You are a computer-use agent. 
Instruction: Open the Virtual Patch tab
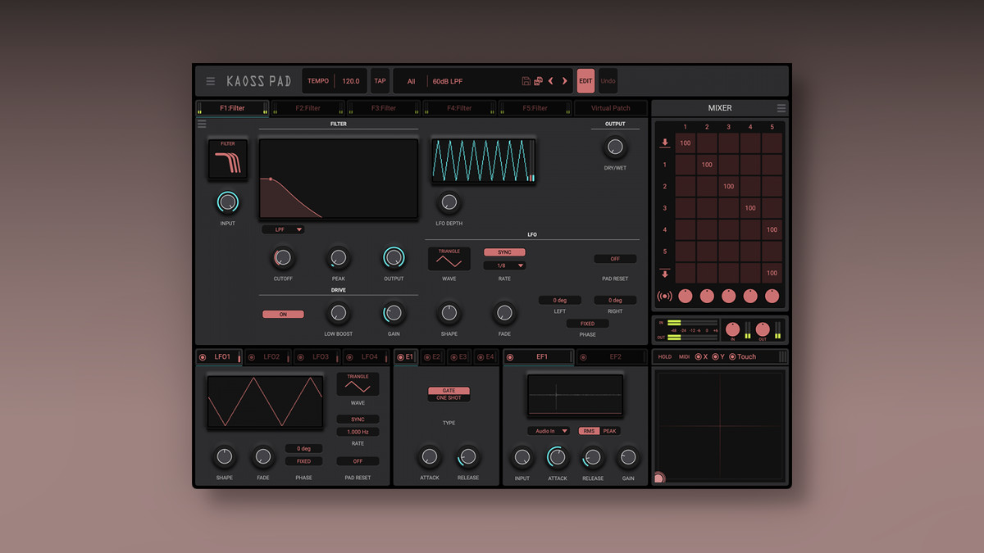(611, 108)
